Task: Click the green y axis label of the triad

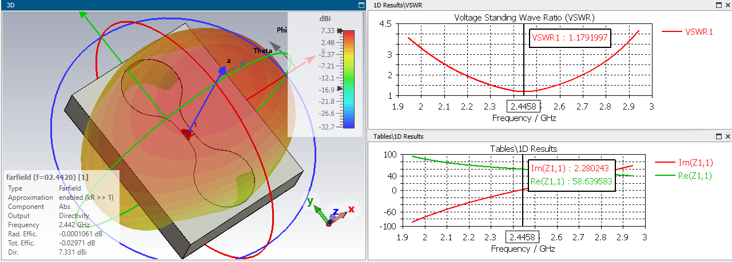Action: (310, 201)
